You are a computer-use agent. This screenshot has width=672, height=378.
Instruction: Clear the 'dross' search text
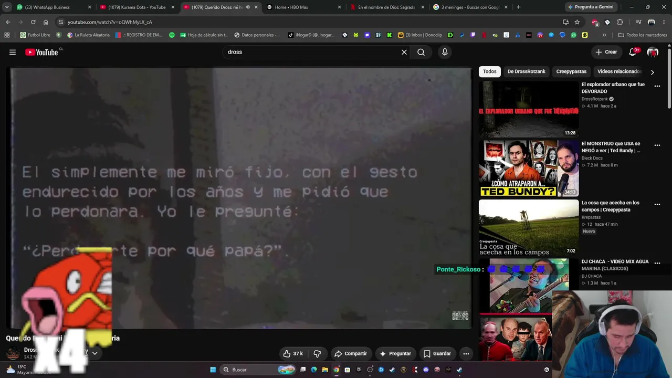point(404,52)
